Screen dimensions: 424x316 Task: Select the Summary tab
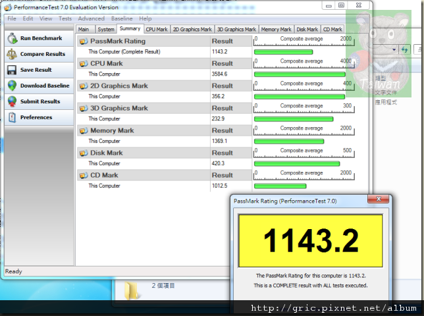130,28
